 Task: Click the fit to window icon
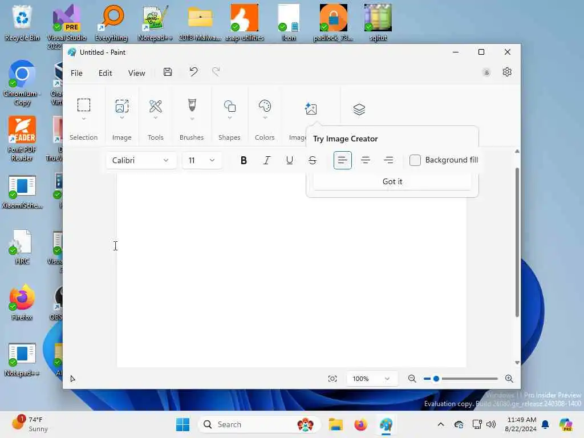pos(332,379)
